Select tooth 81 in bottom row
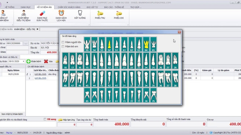Image resolution: width=241 pixels, height=135 pixels. 116,95
